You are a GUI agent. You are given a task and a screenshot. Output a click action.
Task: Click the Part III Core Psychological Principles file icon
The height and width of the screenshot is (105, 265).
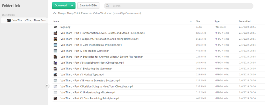tap(55, 45)
